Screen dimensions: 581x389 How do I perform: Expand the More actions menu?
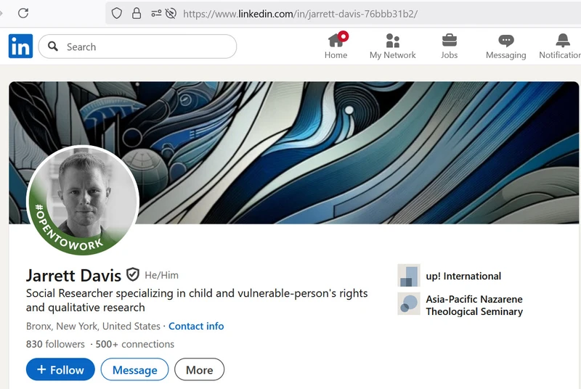tap(199, 369)
